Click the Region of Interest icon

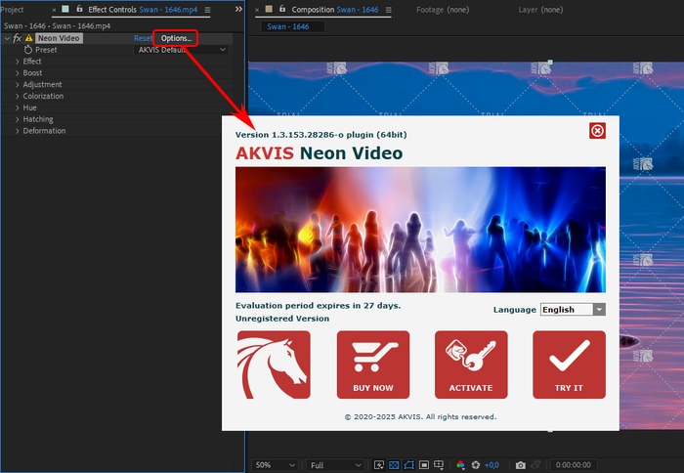point(424,465)
